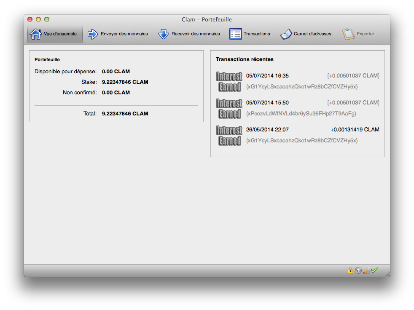
Task: Click the Non confirmé 0.00 CLAM value
Action: pos(116,93)
